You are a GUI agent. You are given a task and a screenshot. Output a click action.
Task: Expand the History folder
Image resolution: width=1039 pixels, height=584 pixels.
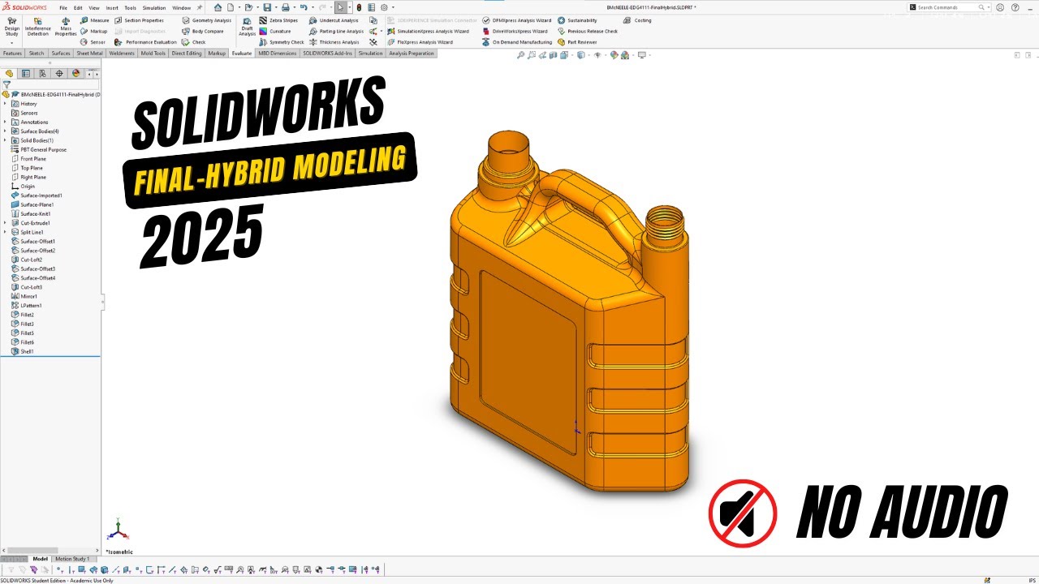5,104
